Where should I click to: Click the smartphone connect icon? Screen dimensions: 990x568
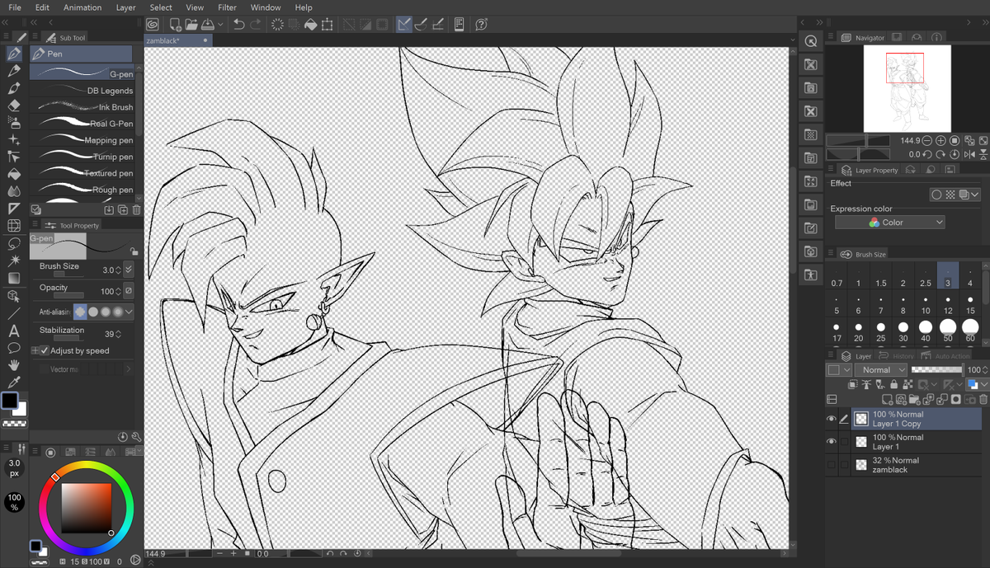click(460, 25)
